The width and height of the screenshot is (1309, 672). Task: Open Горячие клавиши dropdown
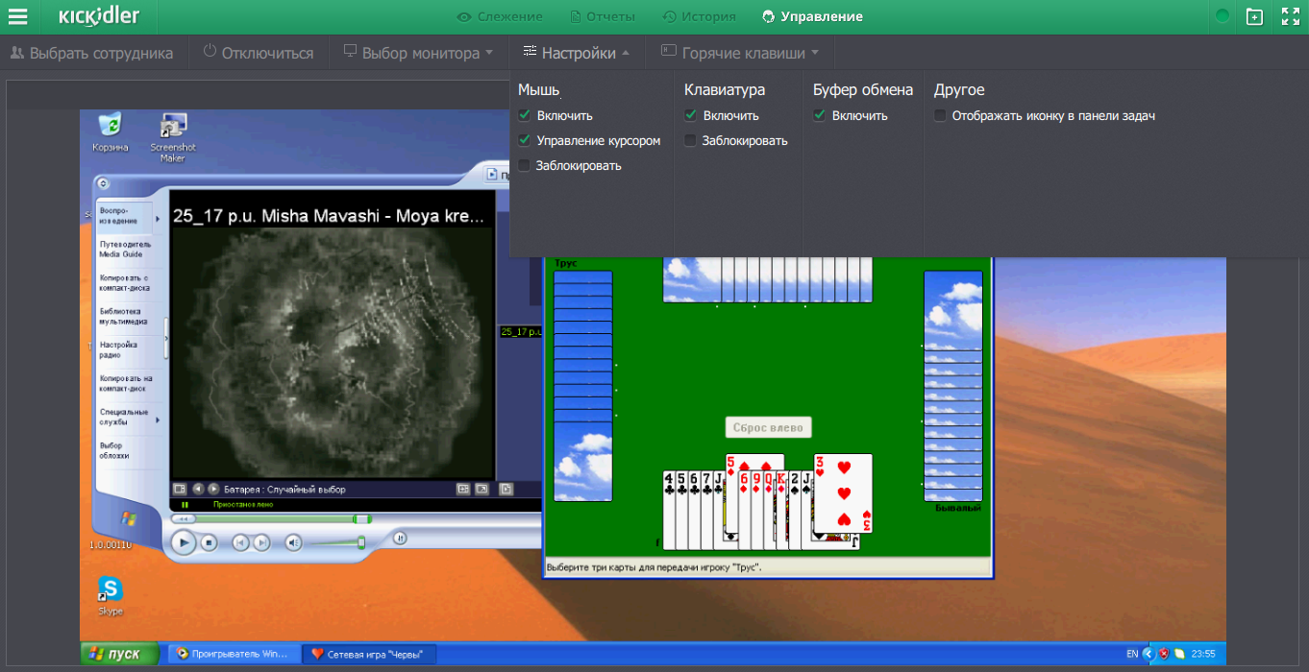point(739,53)
